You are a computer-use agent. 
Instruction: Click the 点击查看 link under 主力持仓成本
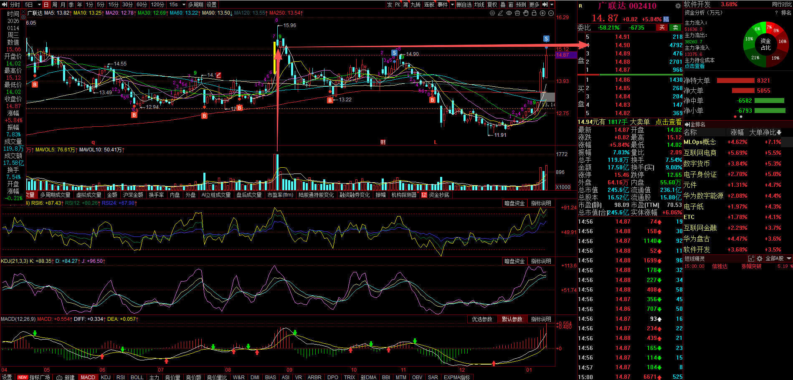(x=694, y=66)
